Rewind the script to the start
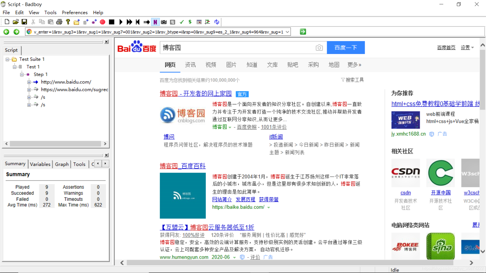The image size is (486, 273). (138, 22)
